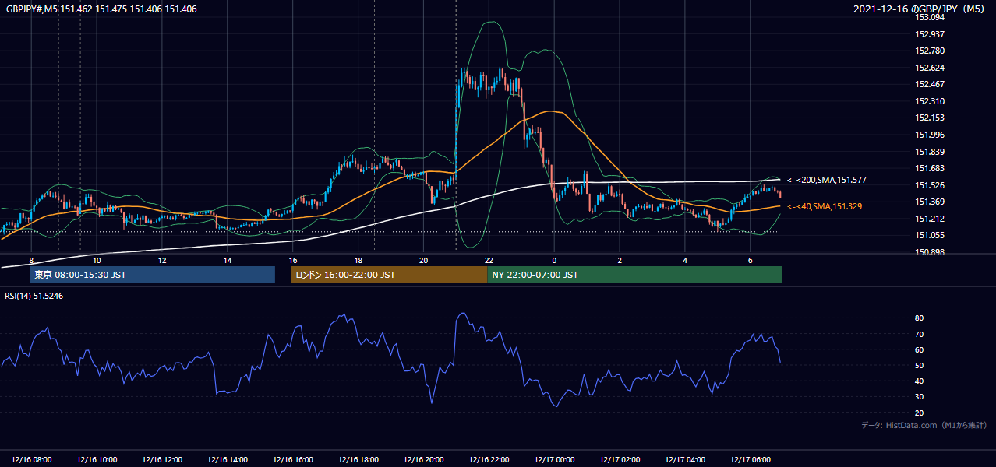Click RSI scale value 50
The height and width of the screenshot is (467, 996).
(920, 365)
